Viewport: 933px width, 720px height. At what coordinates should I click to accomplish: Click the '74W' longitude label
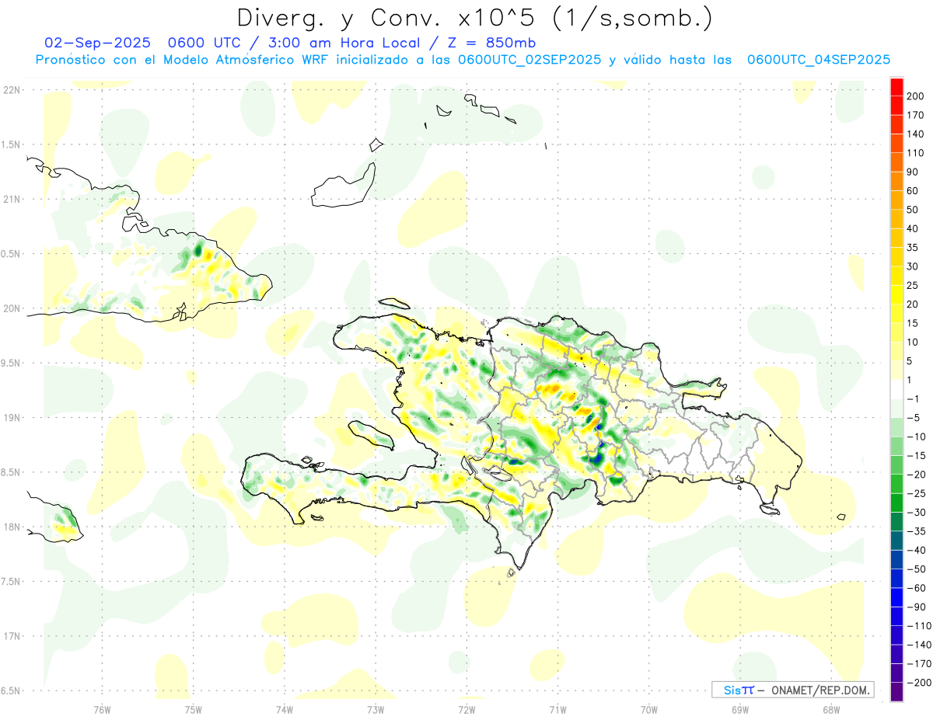pyautogui.click(x=284, y=709)
